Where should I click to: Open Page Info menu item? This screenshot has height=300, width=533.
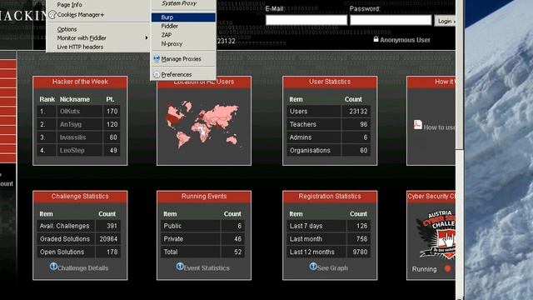(x=69, y=5)
